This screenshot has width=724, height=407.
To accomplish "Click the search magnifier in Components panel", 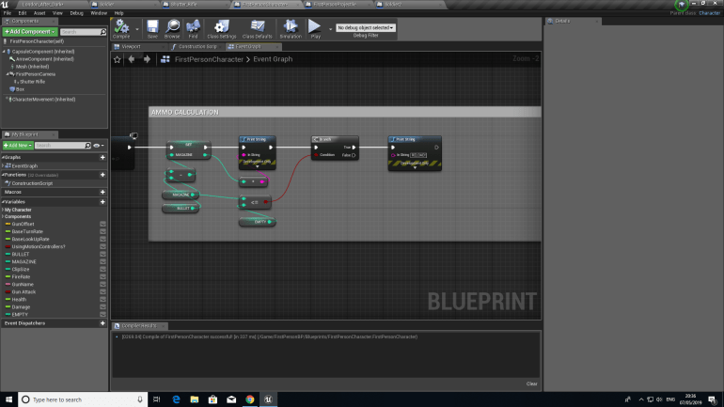I will [x=103, y=32].
